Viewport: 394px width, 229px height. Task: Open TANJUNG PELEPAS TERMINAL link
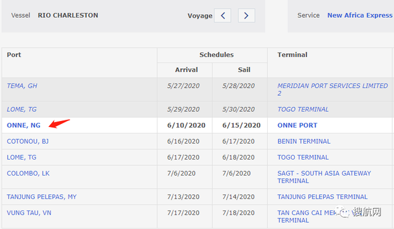pos(323,197)
